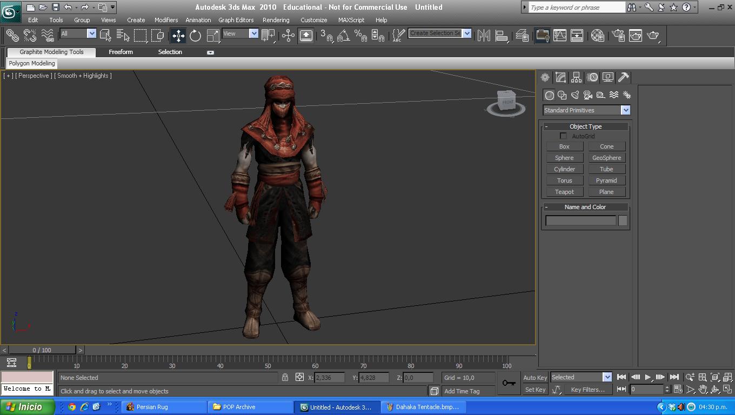Toggle the Percent Snap button
735x415 pixels.
click(x=360, y=36)
